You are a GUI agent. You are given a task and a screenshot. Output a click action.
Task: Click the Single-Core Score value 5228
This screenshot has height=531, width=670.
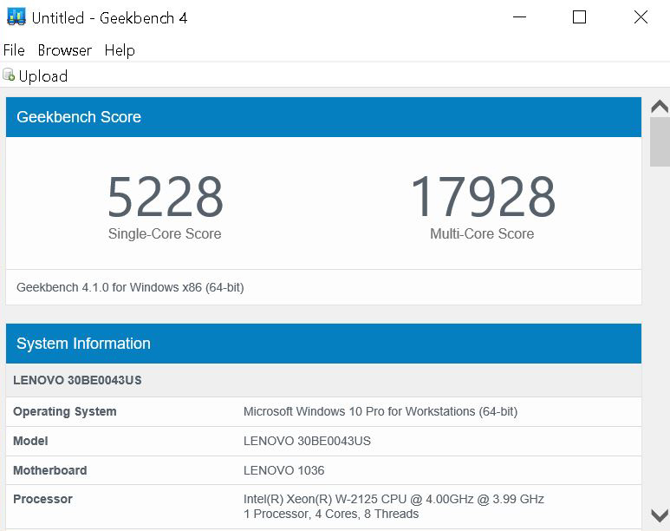tap(165, 196)
